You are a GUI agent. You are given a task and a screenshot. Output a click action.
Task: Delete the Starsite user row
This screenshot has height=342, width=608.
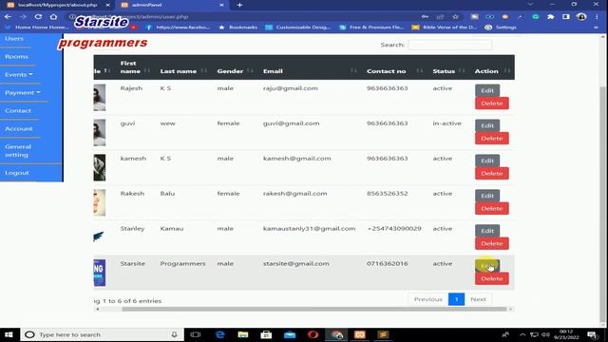[492, 278]
